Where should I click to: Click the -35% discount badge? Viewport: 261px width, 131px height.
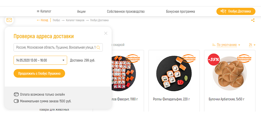(213, 59)
